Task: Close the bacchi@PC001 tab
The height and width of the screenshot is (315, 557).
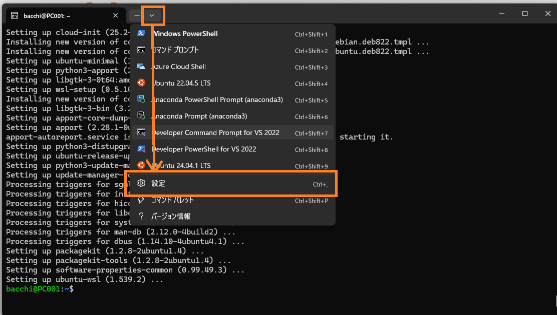Action: [116, 15]
